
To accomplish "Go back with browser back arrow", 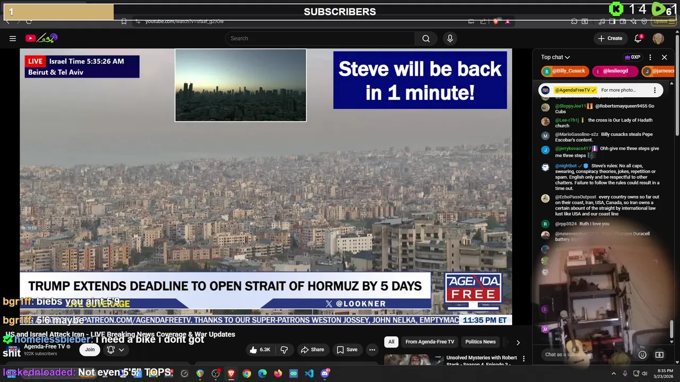I will pyautogui.click(x=8, y=21).
